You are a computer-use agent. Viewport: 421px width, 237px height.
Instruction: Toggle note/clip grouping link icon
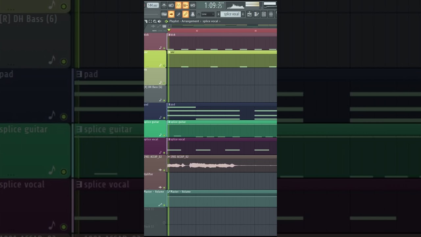click(186, 14)
